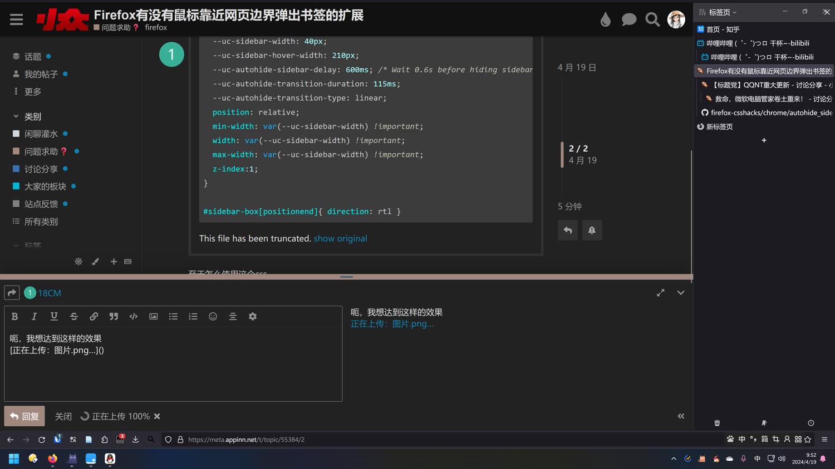This screenshot has height=469, width=835.
Task: Collapse the 类别 section in sidebar
Action: click(x=16, y=116)
